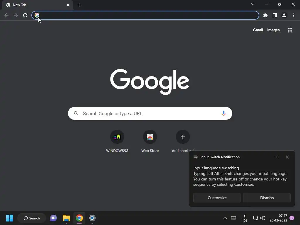Click the Customize button
Viewport: 300px width, 225px height.
[217, 198]
